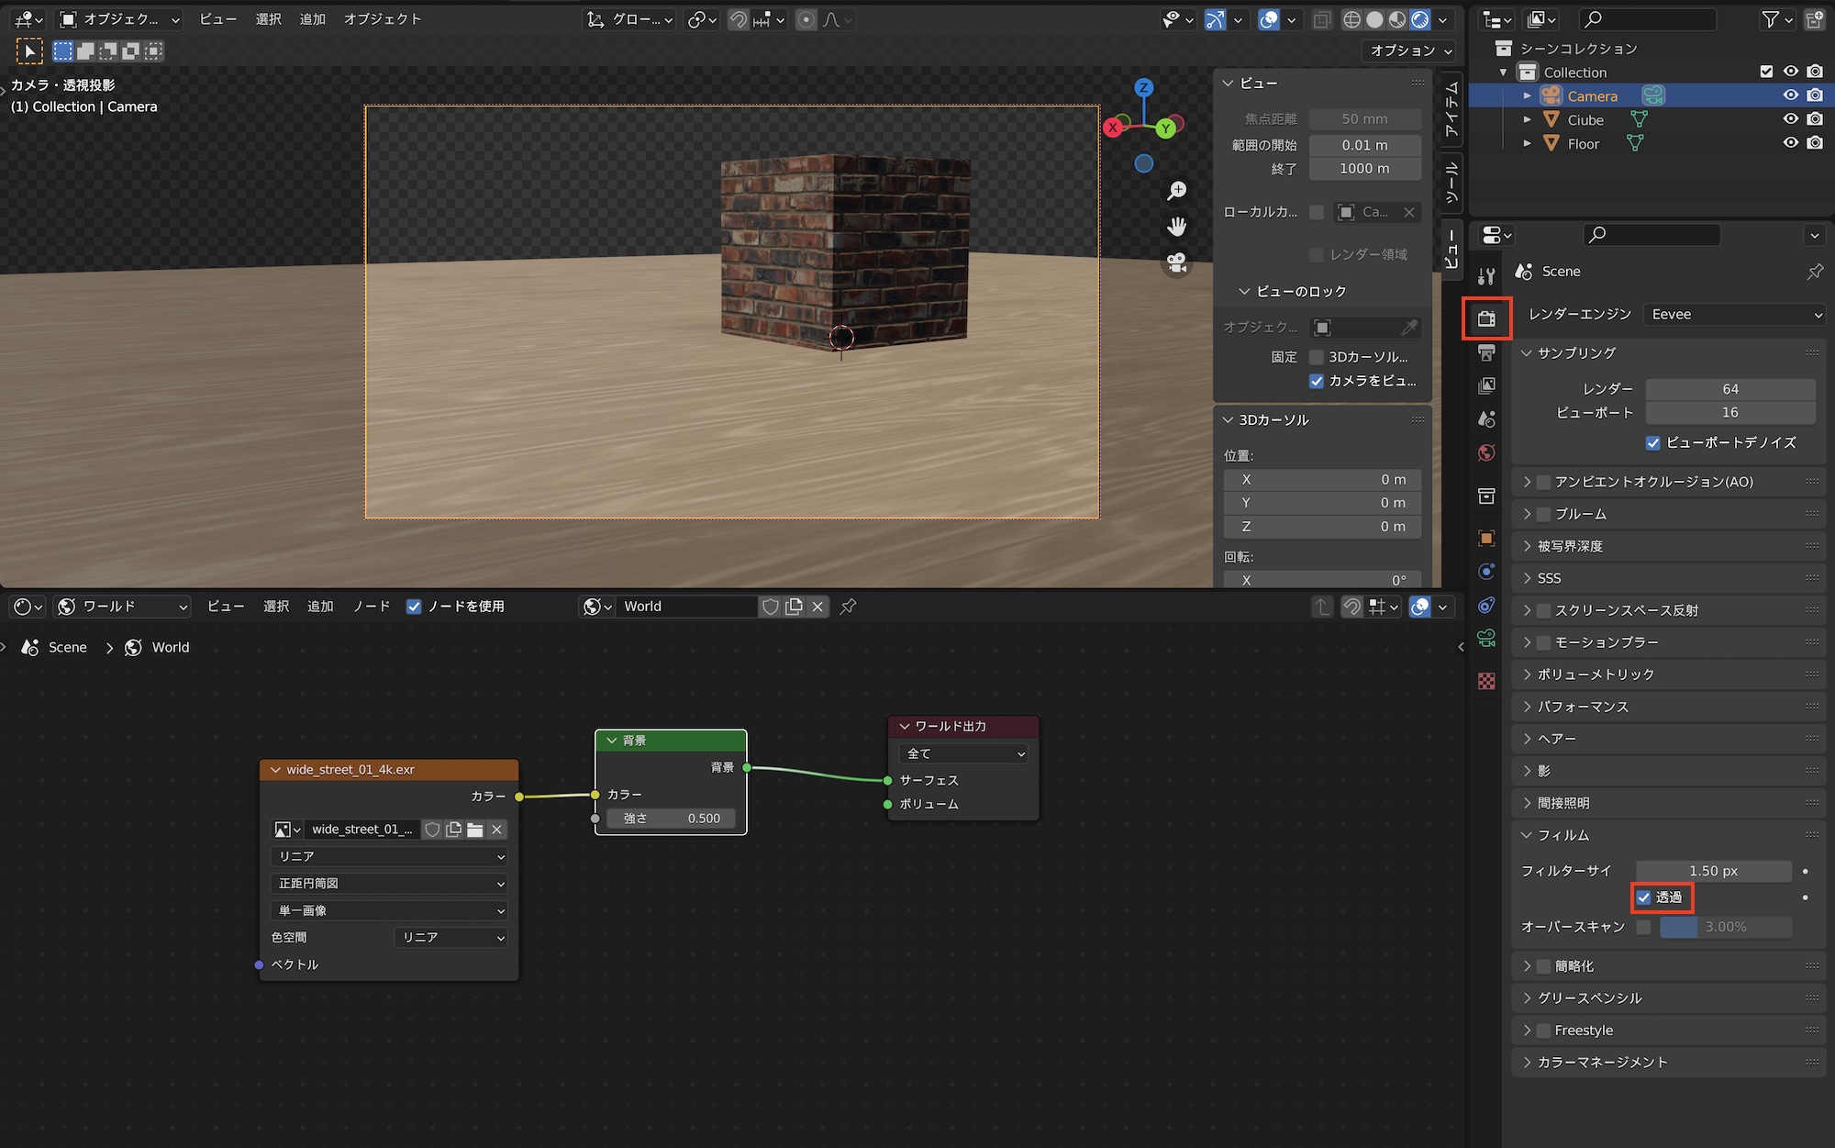This screenshot has height=1148, width=1835.
Task: Open the Material/Texture checker properties tab
Action: click(x=1486, y=681)
